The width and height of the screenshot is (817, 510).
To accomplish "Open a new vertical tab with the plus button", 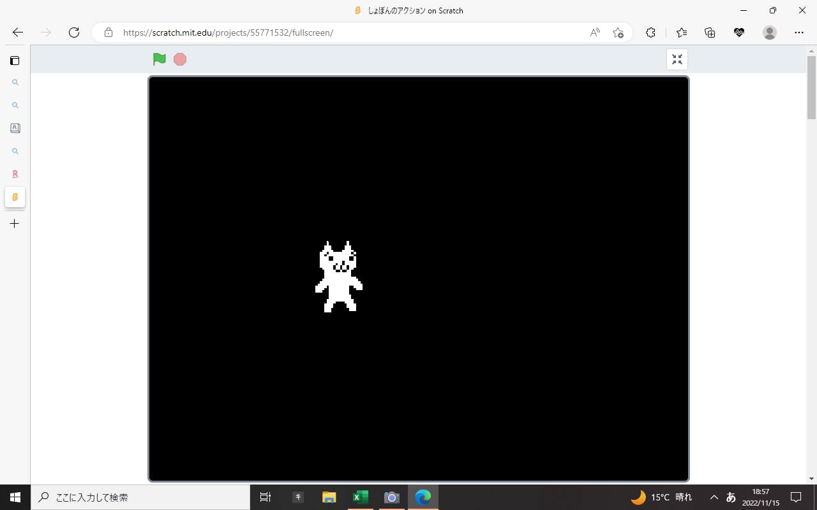I will click(x=15, y=224).
